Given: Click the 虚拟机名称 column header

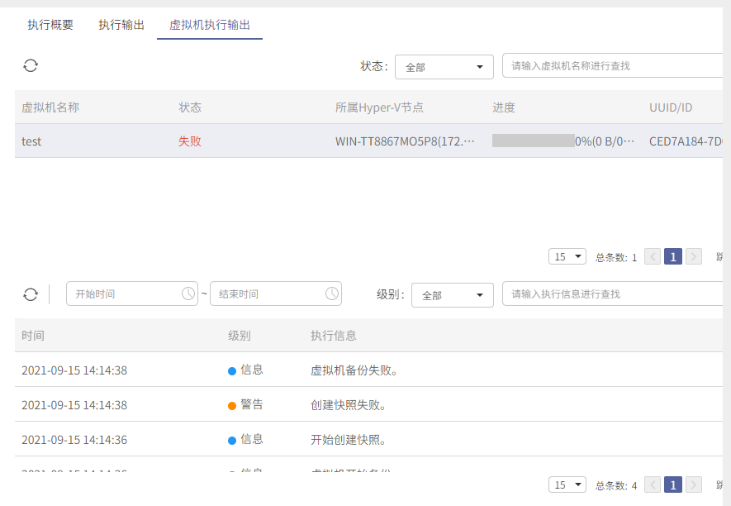Looking at the screenshot, I should point(50,107).
